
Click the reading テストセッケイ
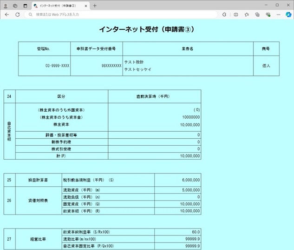pyautogui.click(x=138, y=69)
